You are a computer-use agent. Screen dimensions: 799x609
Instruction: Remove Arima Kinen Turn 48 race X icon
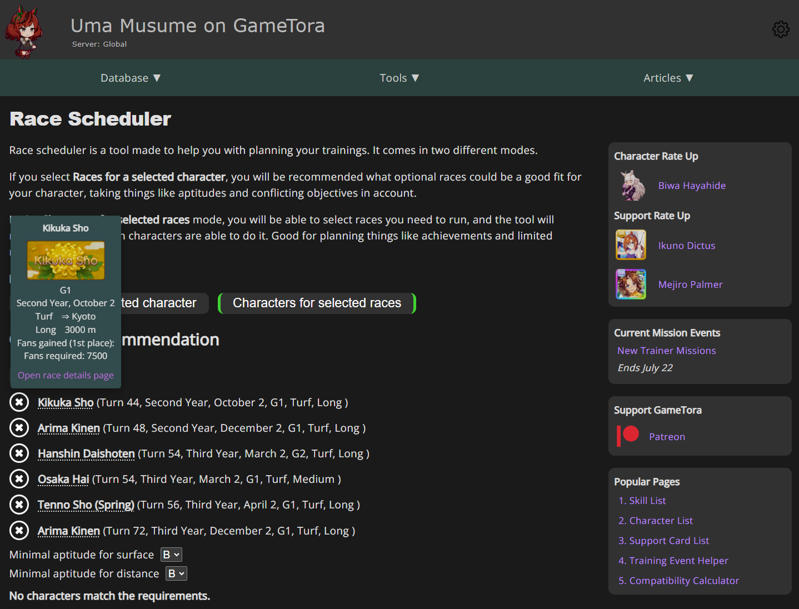19,427
